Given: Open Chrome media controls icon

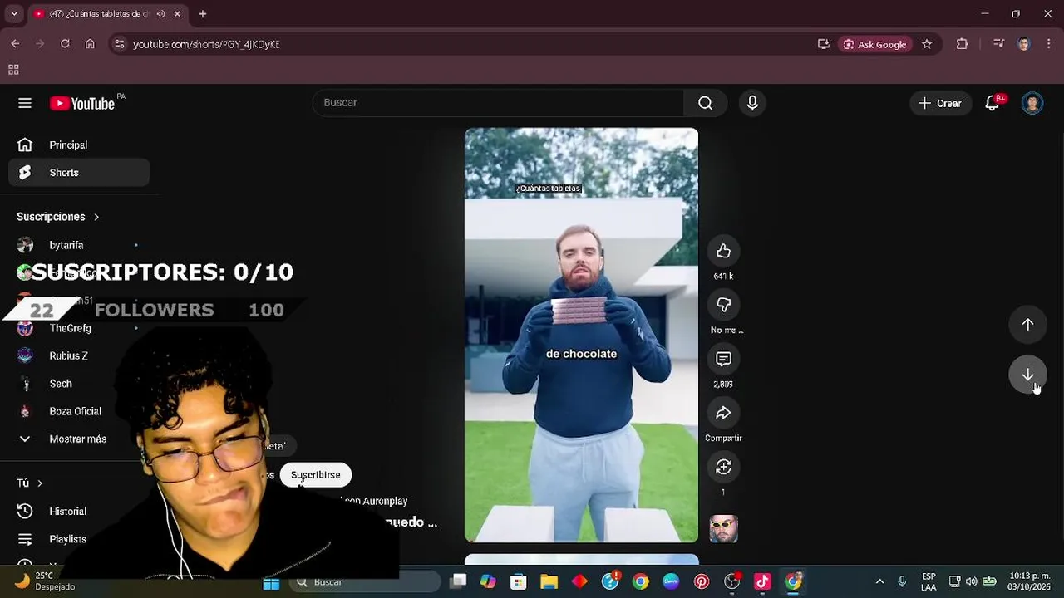Looking at the screenshot, I should pyautogui.click(x=999, y=44).
